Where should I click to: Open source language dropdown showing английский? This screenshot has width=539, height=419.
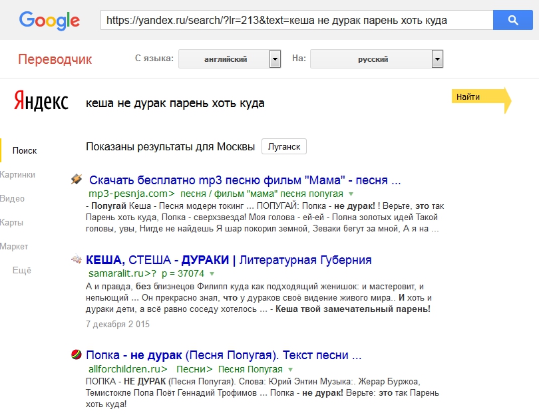[230, 59]
